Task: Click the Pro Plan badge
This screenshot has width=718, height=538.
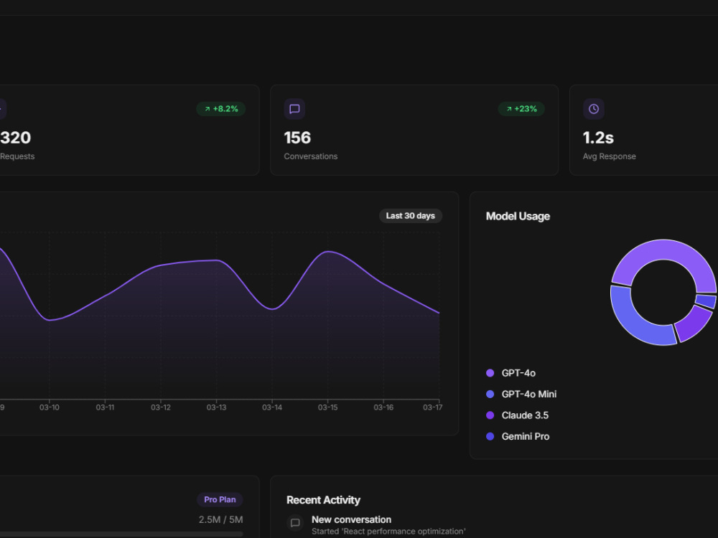Action: coord(220,499)
